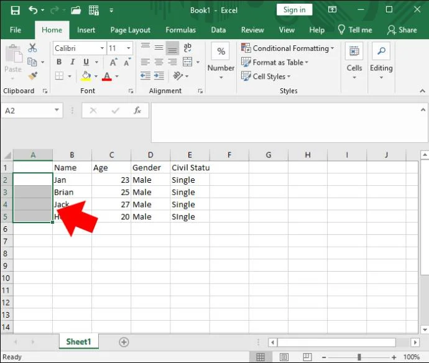Open the Calibri font name dropdown
429x363 pixels.
101,48
